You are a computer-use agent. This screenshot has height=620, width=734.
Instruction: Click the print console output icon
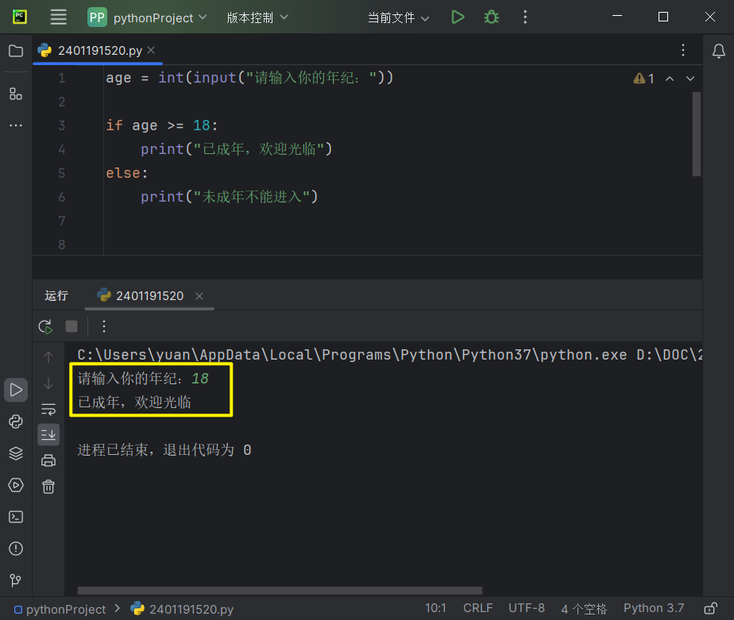point(48,461)
